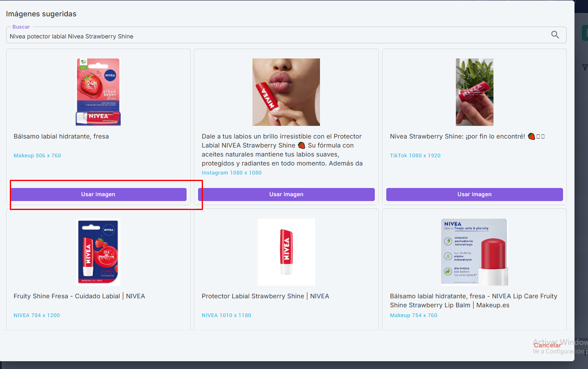Click the title 'Bálsamo labial hidratante, fresa'

coord(61,136)
